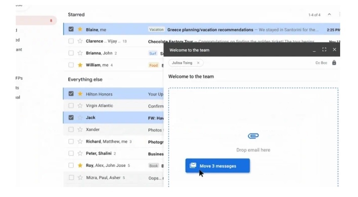This screenshot has height=197, width=358.
Task: Star the Clarence email thread
Action: tap(80, 41)
